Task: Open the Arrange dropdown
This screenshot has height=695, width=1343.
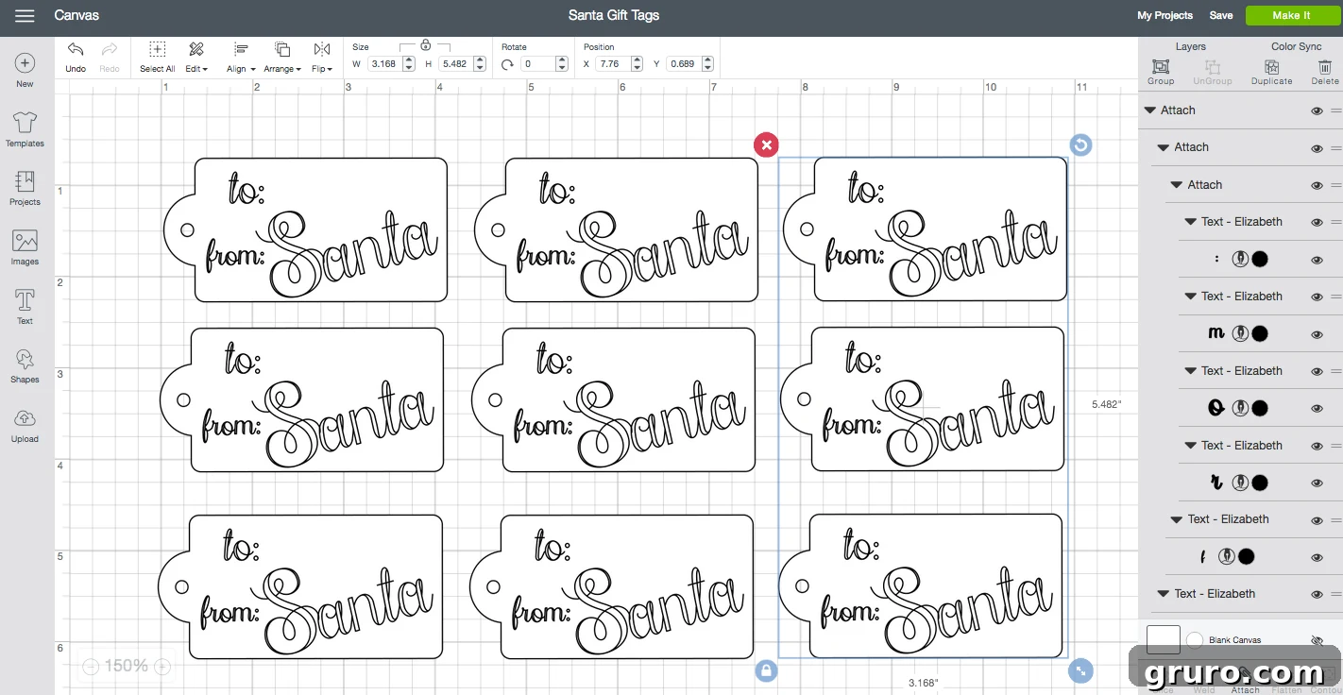Action: 282,56
